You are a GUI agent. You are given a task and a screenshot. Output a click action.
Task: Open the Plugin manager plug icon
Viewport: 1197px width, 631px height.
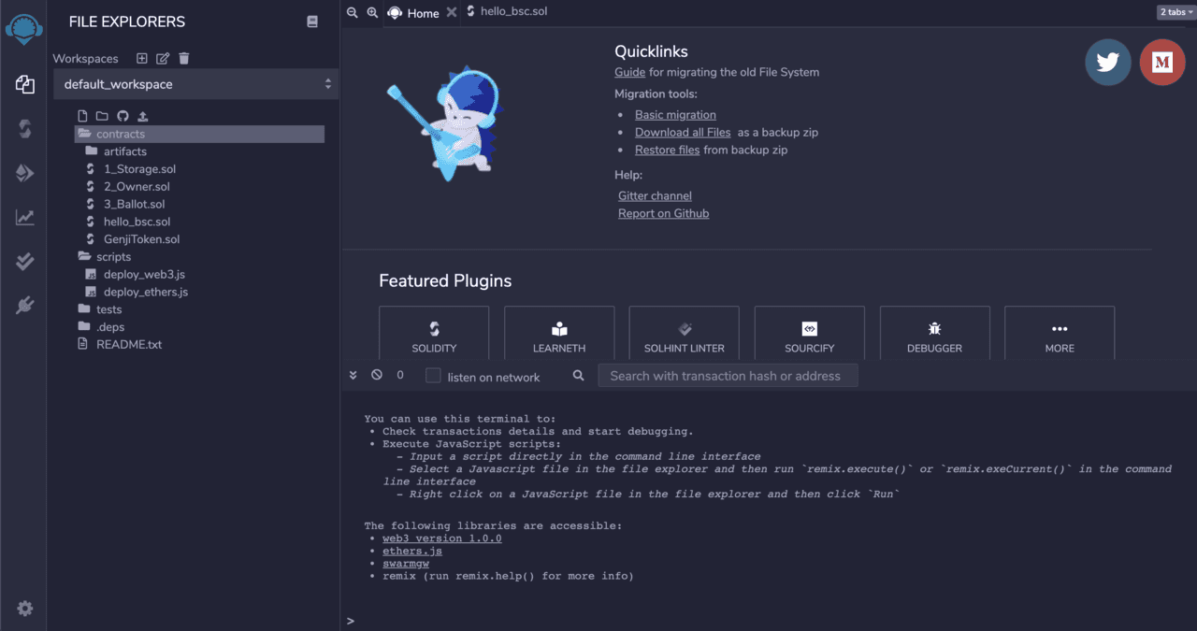tap(24, 305)
